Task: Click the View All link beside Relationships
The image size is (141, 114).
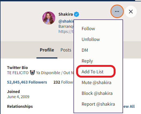Action: pos(129,106)
